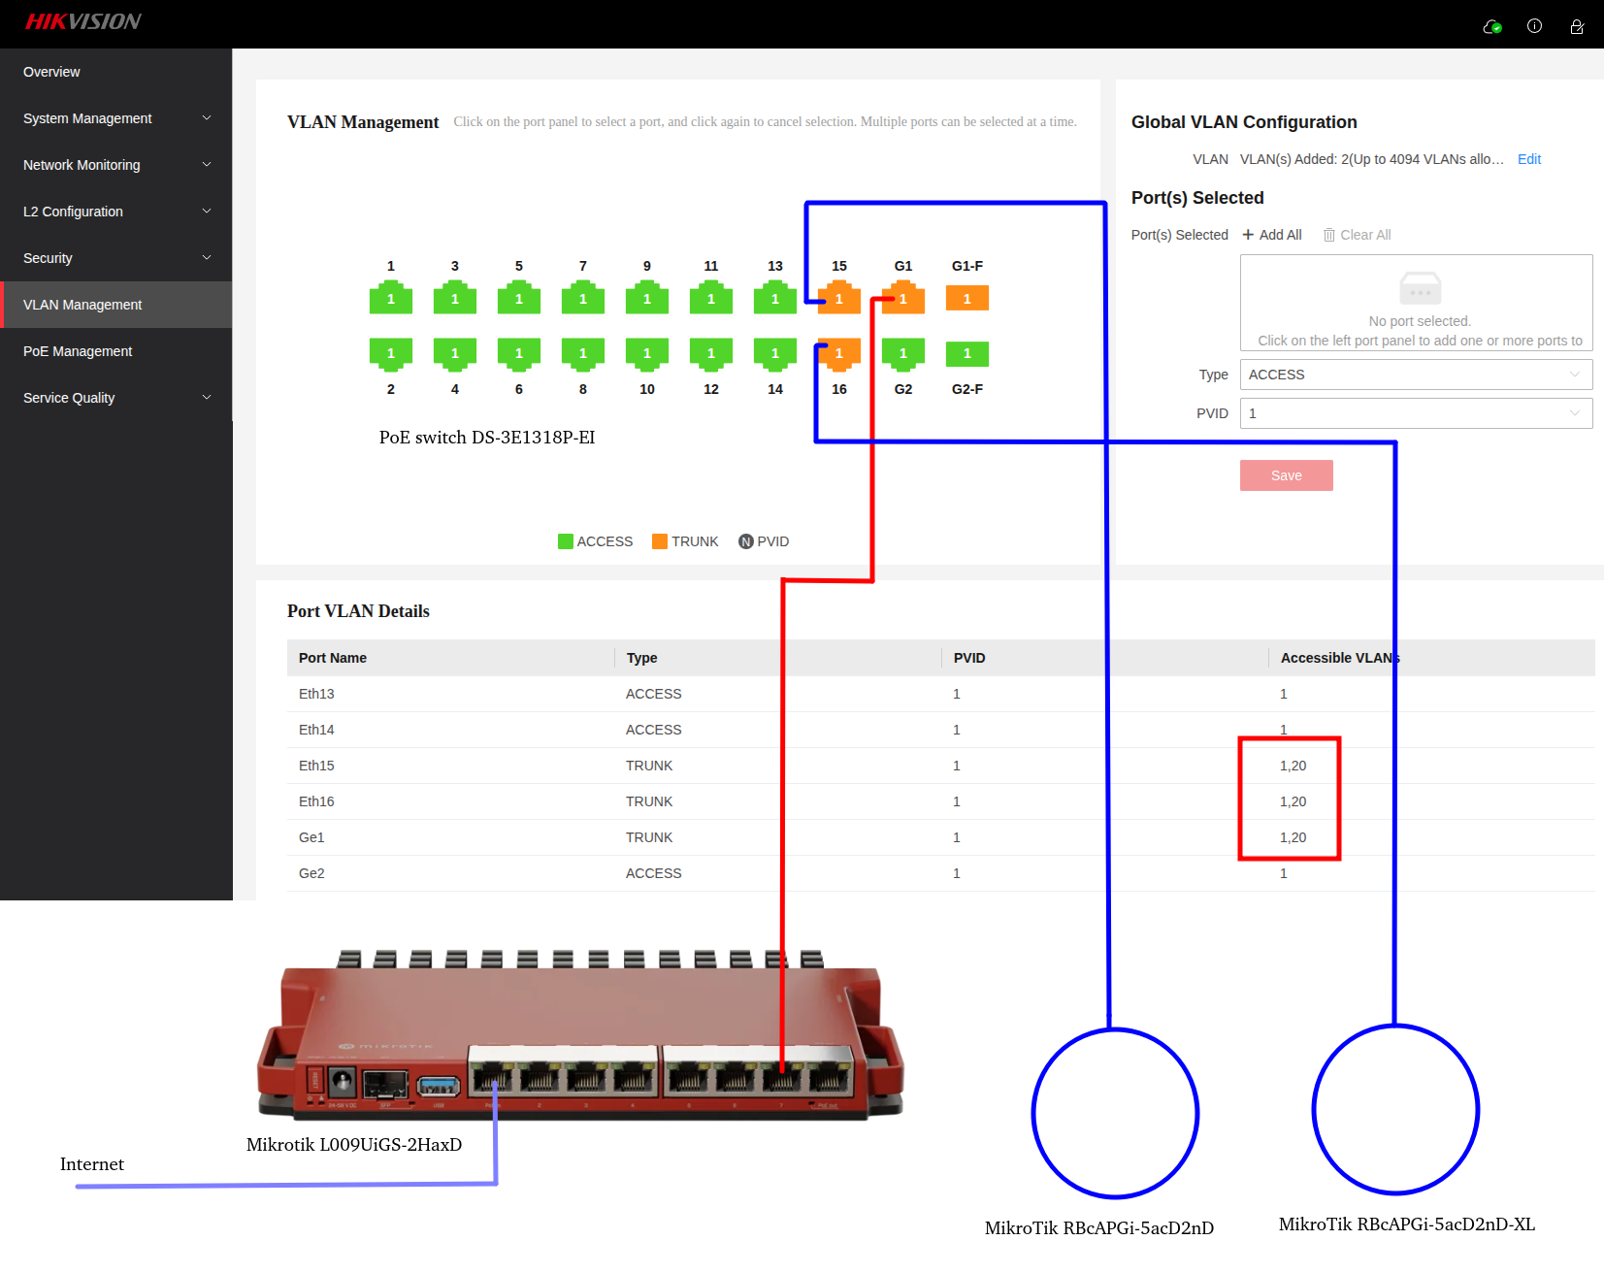Select port 7 on the panel
The height and width of the screenshot is (1273, 1604).
click(x=583, y=298)
